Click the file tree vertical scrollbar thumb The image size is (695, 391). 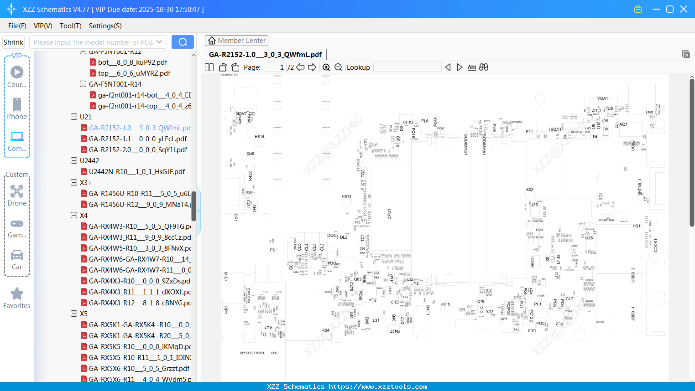pos(193,206)
